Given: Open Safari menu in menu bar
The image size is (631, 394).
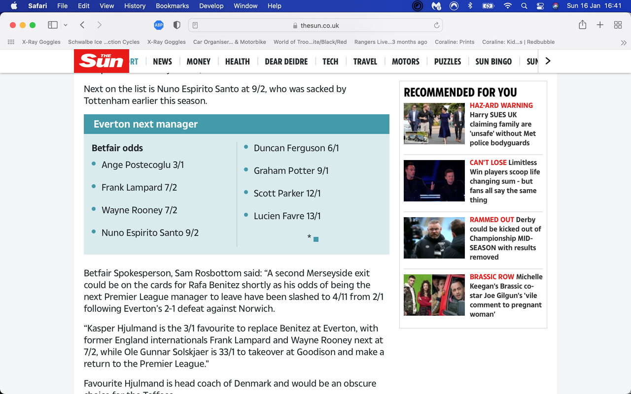Looking at the screenshot, I should click(37, 6).
